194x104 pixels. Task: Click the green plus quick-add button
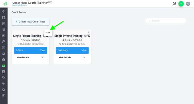pyautogui.click(x=181, y=4)
